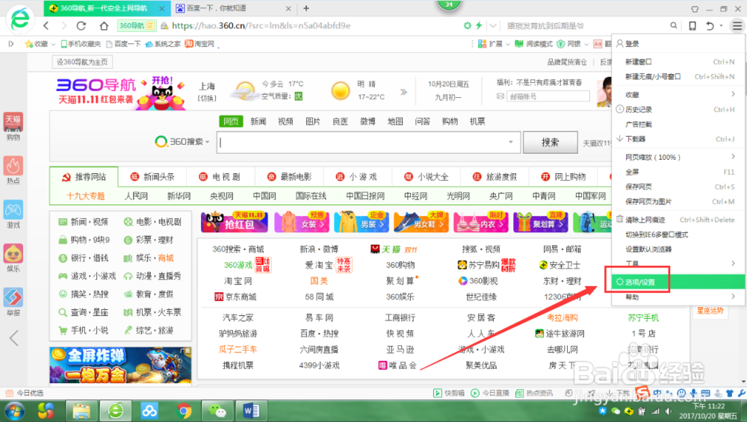Click the skin/shirt icon in the title bar
Image resolution: width=747 pixels, height=422 pixels.
[x=695, y=8]
